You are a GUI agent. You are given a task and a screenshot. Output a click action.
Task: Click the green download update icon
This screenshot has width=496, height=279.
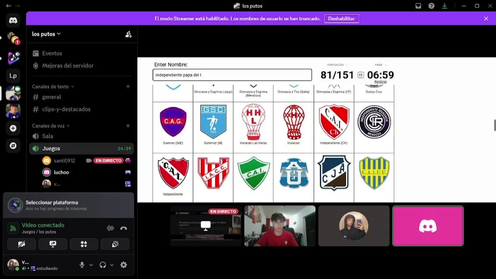[x=444, y=6]
